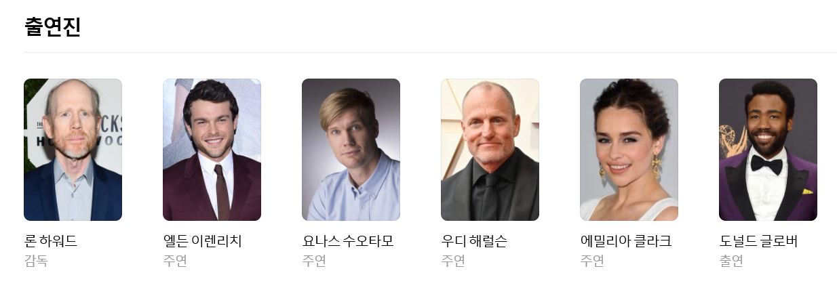
Task: Click the 출연진 section heading
Action: (x=52, y=26)
